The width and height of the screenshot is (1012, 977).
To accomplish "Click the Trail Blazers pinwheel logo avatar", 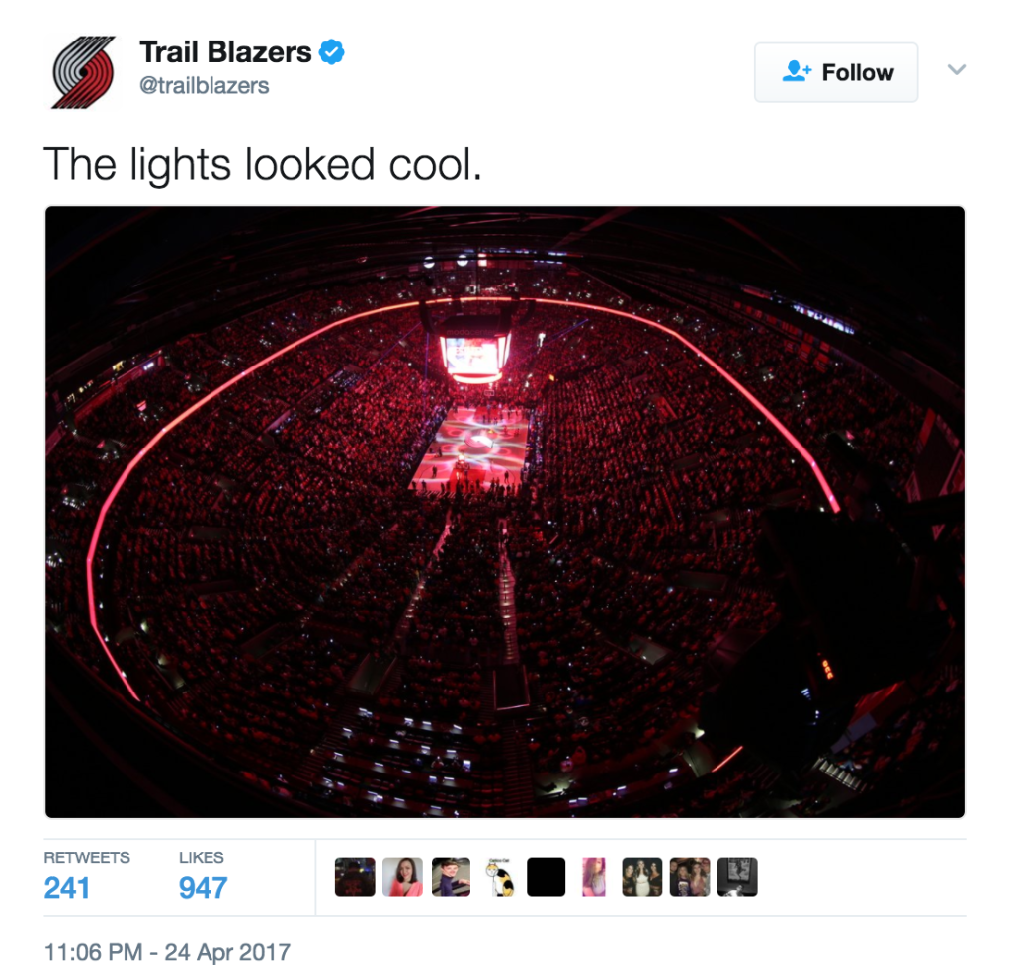I will click(83, 72).
